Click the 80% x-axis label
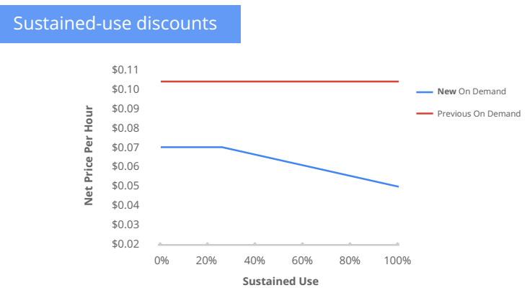This screenshot has height=293, width=527. click(x=350, y=260)
